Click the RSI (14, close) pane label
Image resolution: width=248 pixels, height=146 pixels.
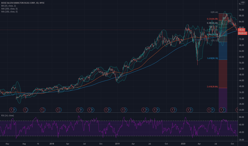coord(7,115)
